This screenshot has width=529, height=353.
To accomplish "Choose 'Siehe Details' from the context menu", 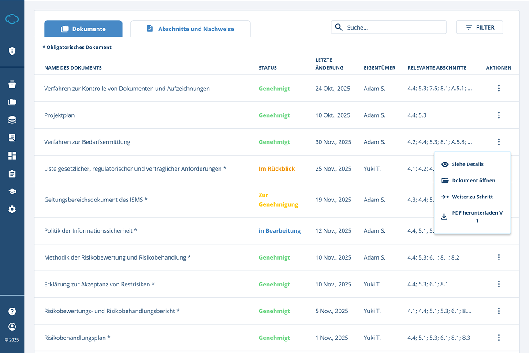I will click(467, 164).
